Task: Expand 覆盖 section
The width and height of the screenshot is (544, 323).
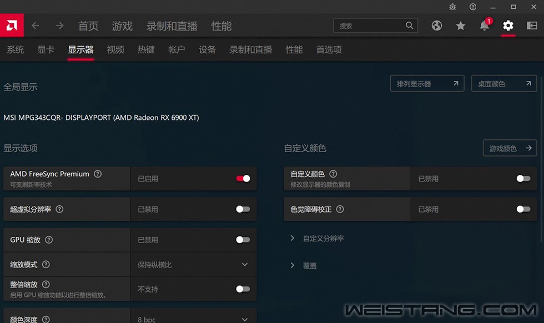Action: (x=303, y=265)
